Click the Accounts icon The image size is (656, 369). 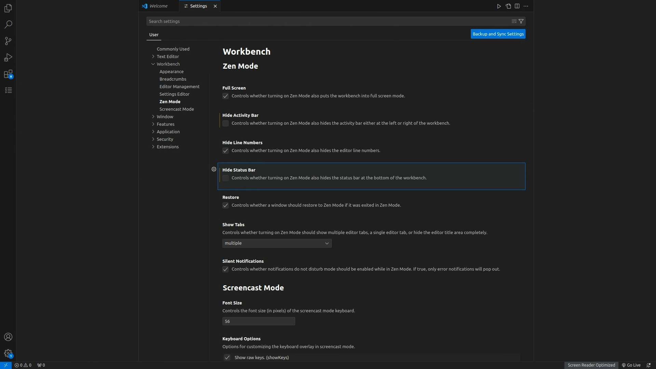point(8,337)
